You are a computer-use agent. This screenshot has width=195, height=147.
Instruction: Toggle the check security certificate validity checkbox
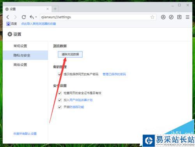[x=60, y=93]
